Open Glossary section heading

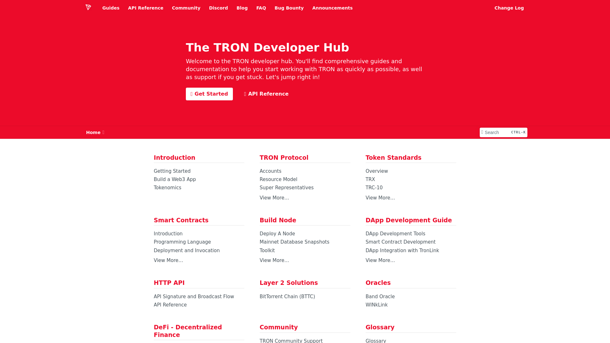tap(380, 327)
